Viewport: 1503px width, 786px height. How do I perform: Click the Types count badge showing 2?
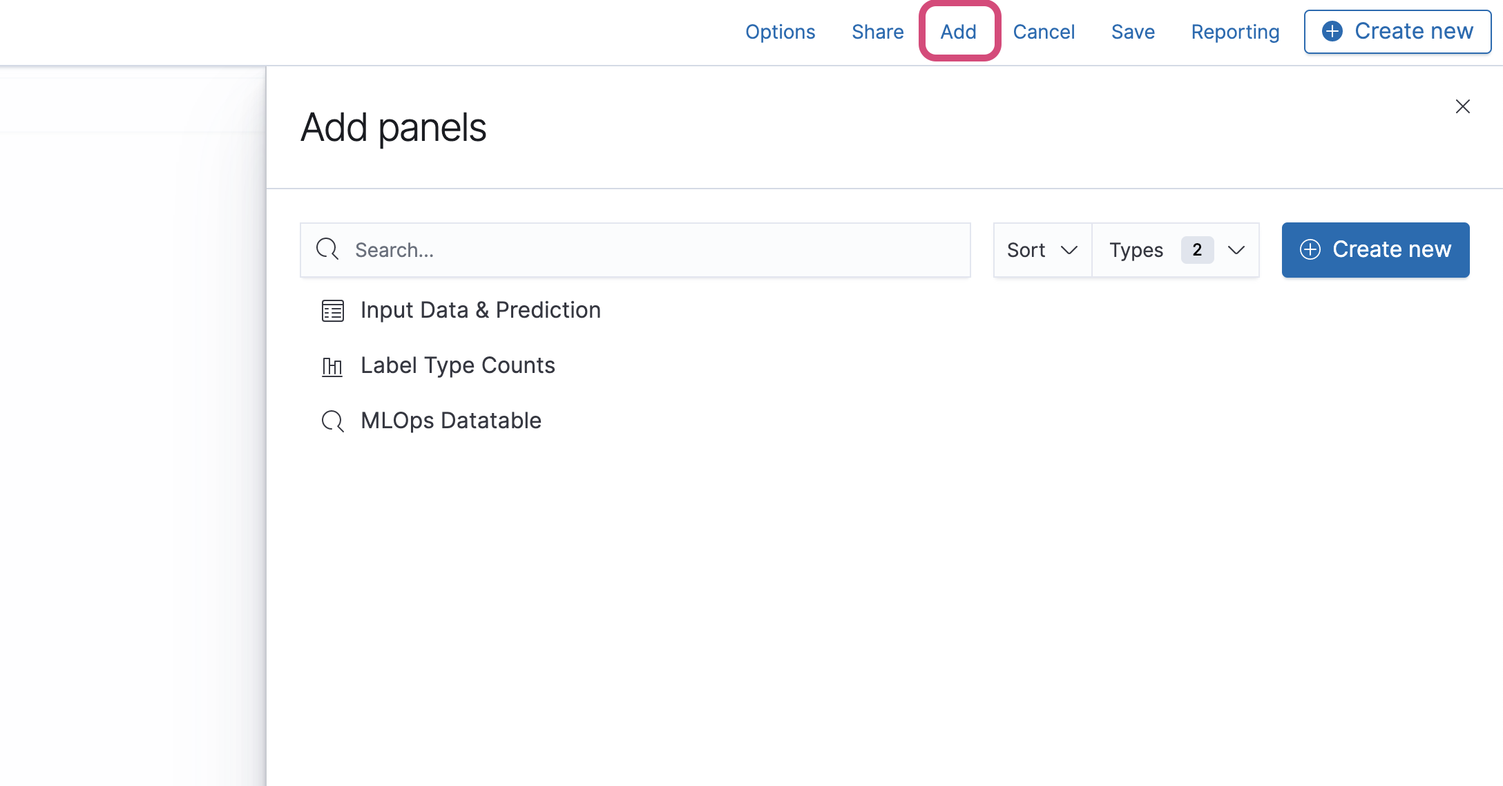coord(1197,250)
